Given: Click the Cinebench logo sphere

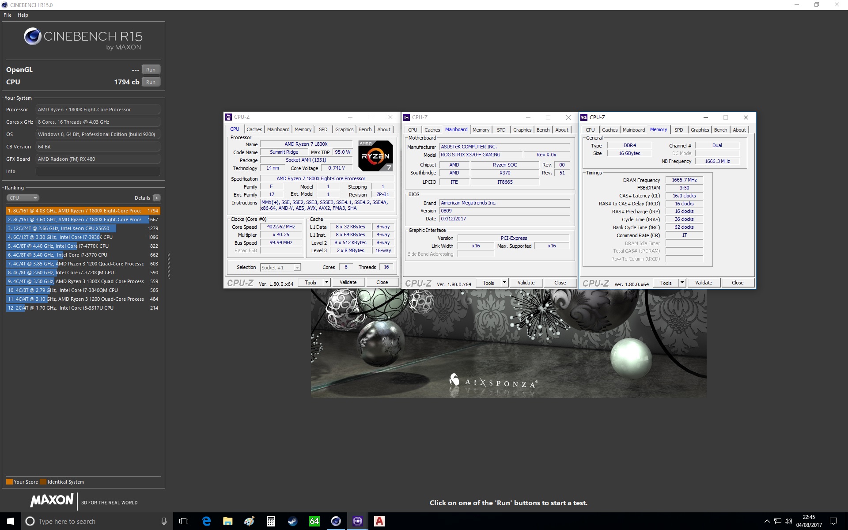Looking at the screenshot, I should tap(33, 36).
